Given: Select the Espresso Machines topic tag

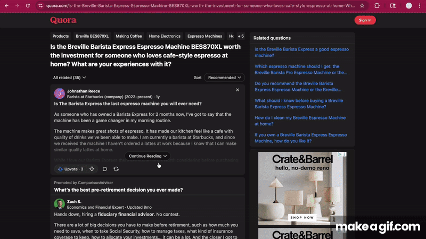Looking at the screenshot, I should (x=205, y=36).
